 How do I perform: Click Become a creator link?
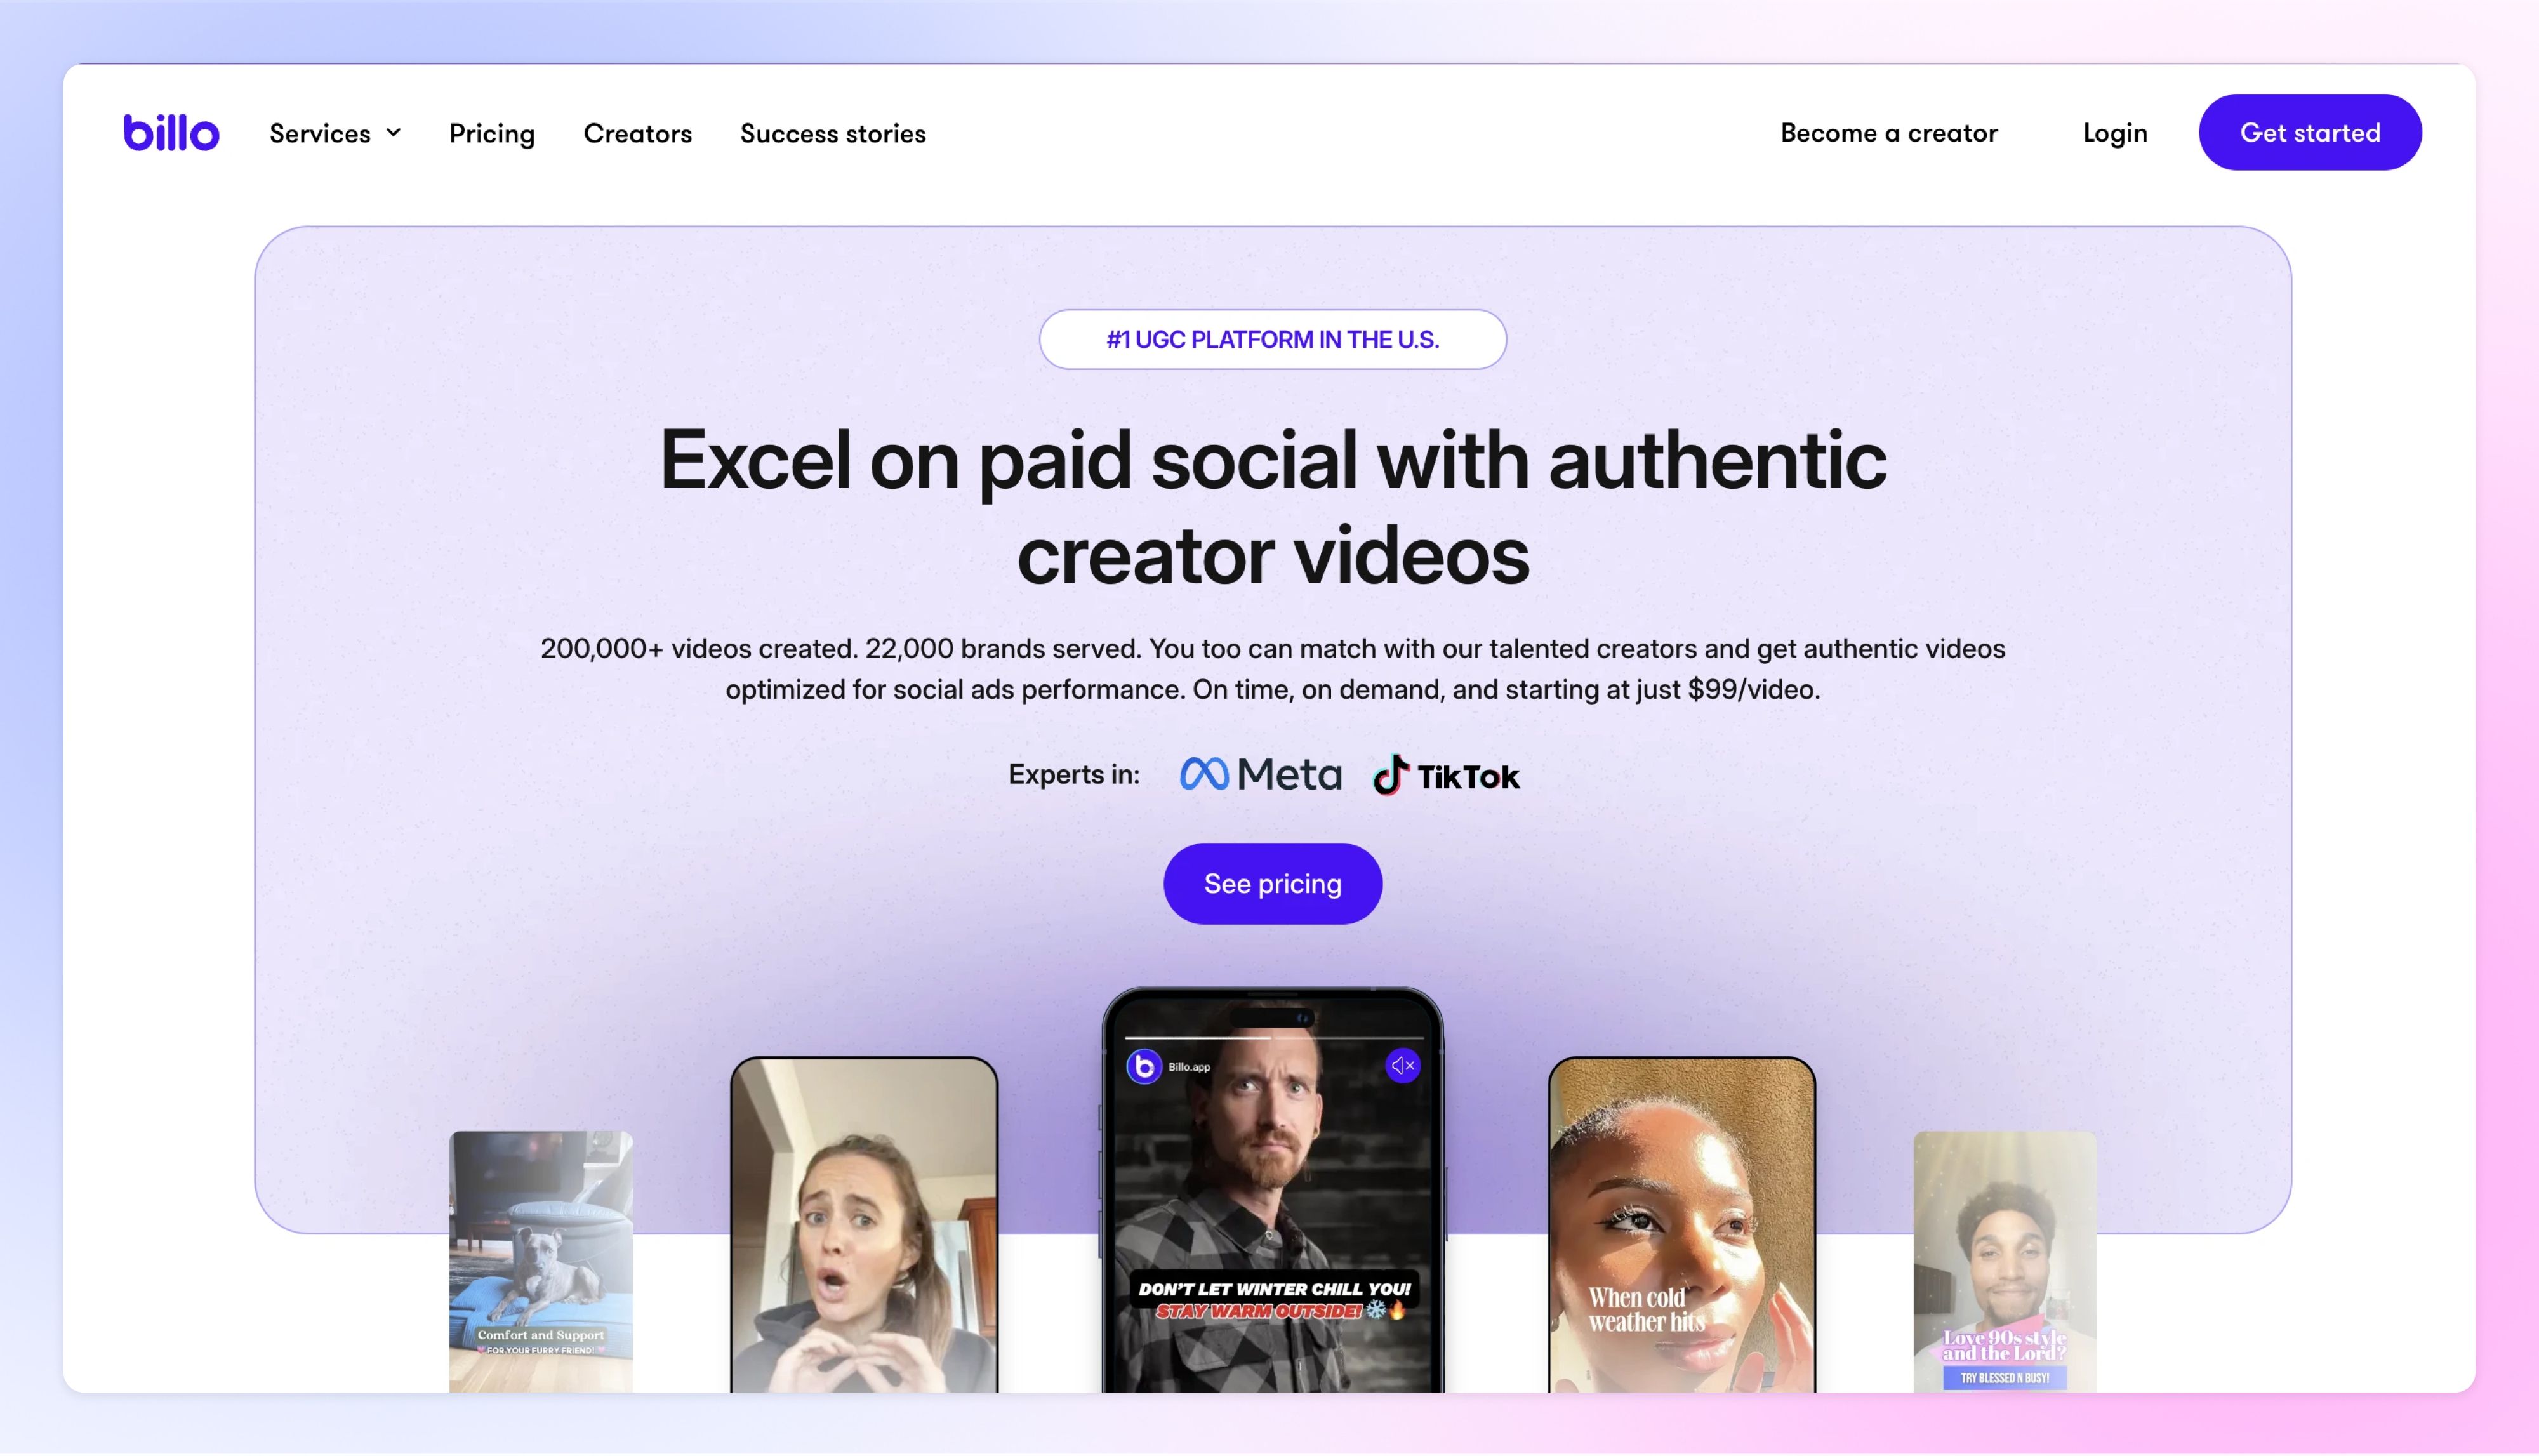pos(1888,132)
